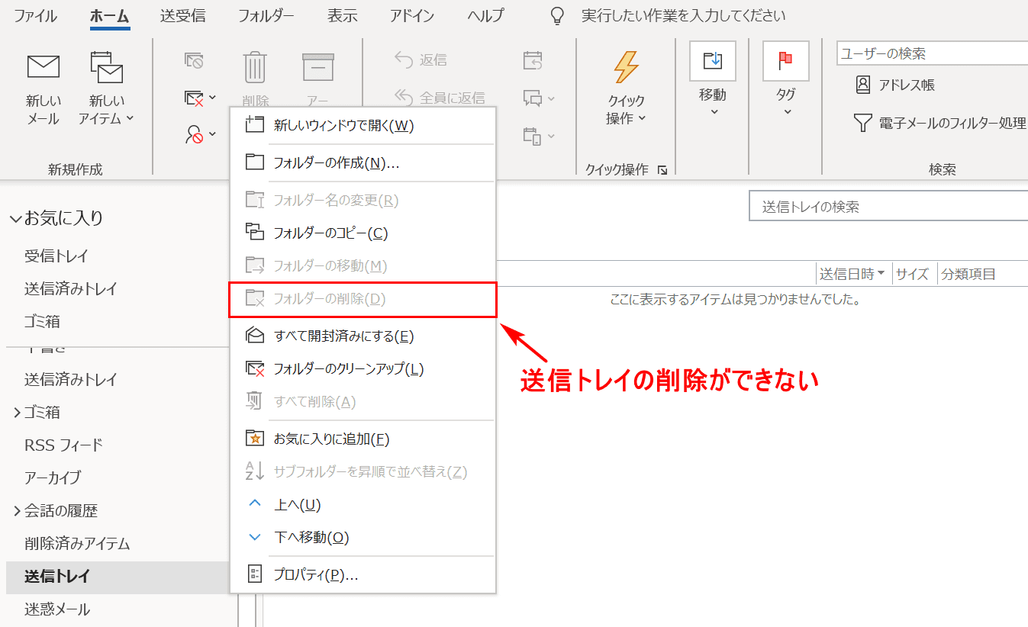
Task: Sort by the 送信日時 column header
Action: point(852,274)
